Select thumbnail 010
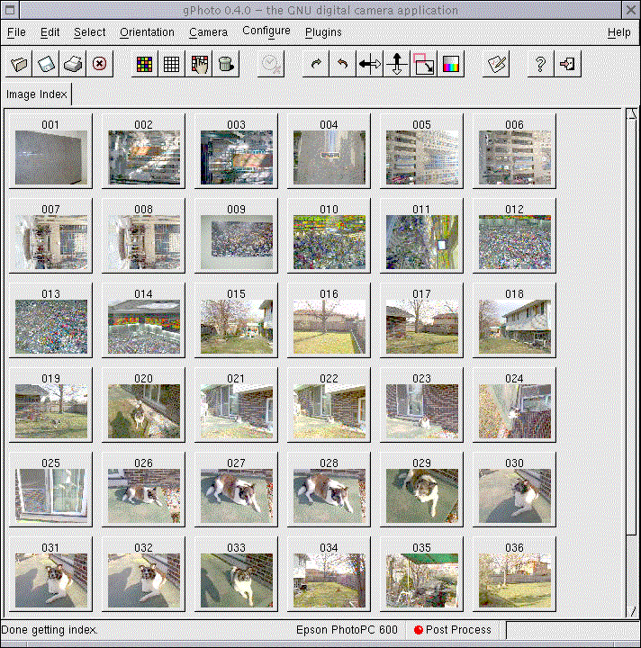This screenshot has height=648, width=641. click(x=329, y=236)
